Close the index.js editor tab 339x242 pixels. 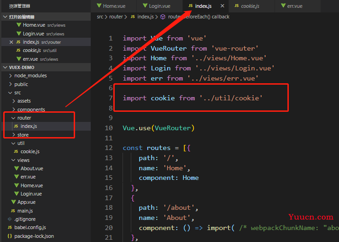[x=222, y=6]
